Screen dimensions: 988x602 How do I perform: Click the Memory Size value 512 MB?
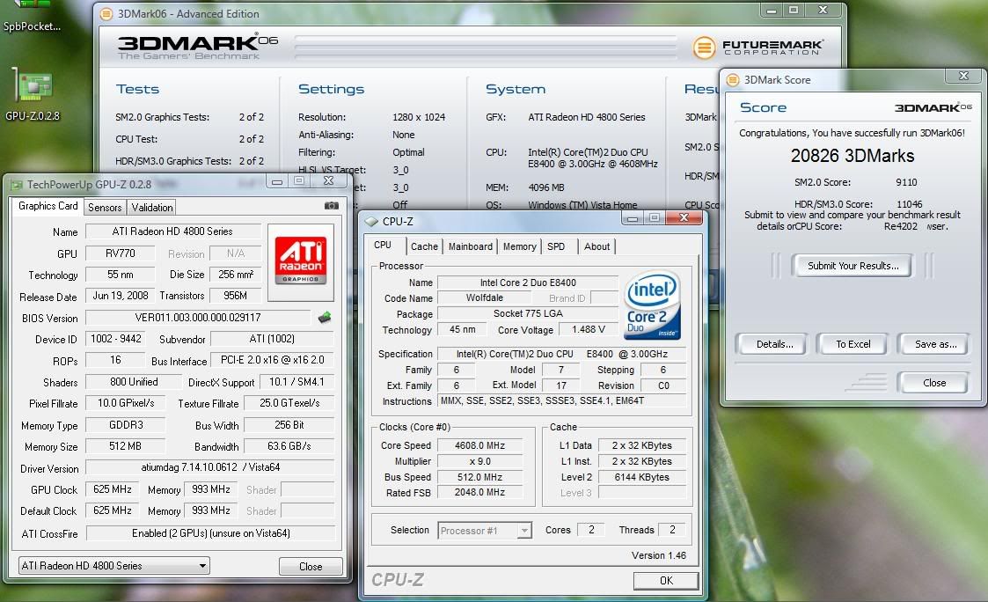[x=126, y=446]
